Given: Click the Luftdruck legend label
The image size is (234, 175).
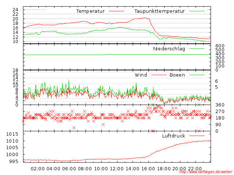Looking at the screenshot, I should [x=174, y=136].
